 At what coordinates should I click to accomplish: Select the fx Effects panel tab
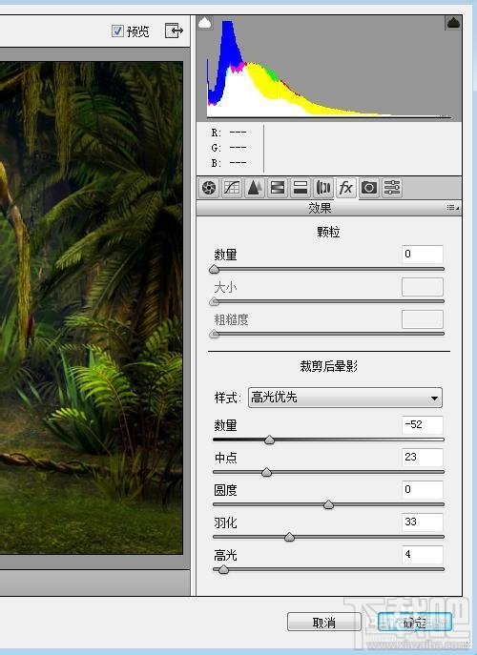coord(345,188)
